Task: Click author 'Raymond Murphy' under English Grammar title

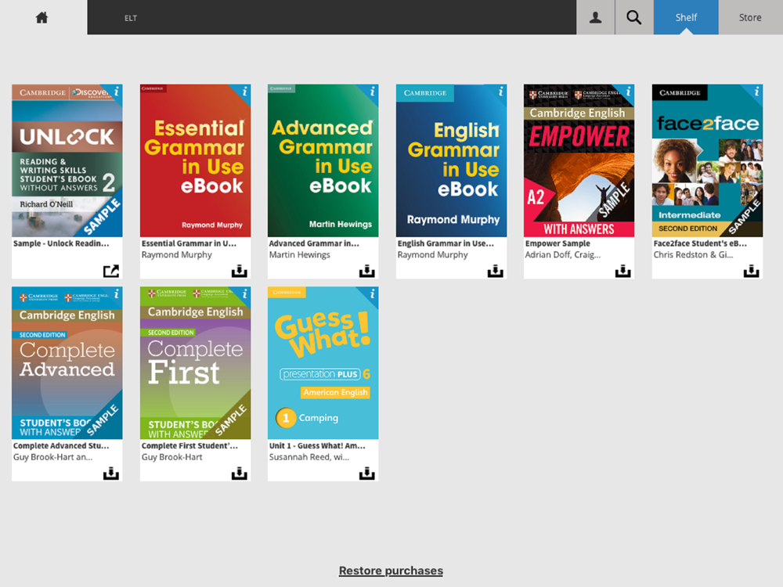Action: tap(432, 255)
